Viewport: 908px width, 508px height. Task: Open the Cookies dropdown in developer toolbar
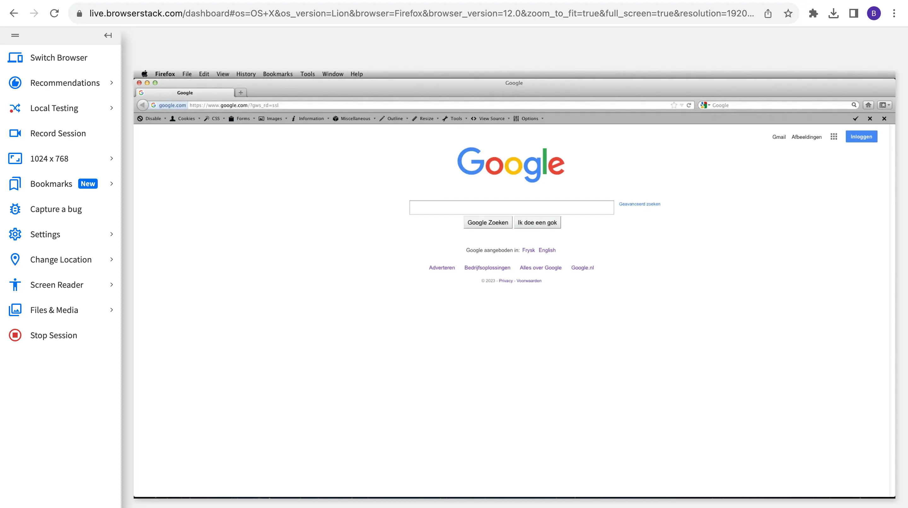186,119
